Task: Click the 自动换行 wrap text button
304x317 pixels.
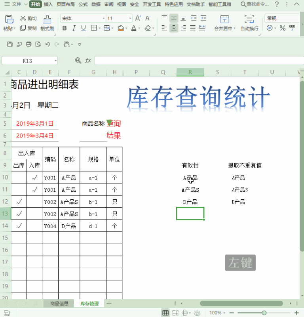Action: [249, 23]
